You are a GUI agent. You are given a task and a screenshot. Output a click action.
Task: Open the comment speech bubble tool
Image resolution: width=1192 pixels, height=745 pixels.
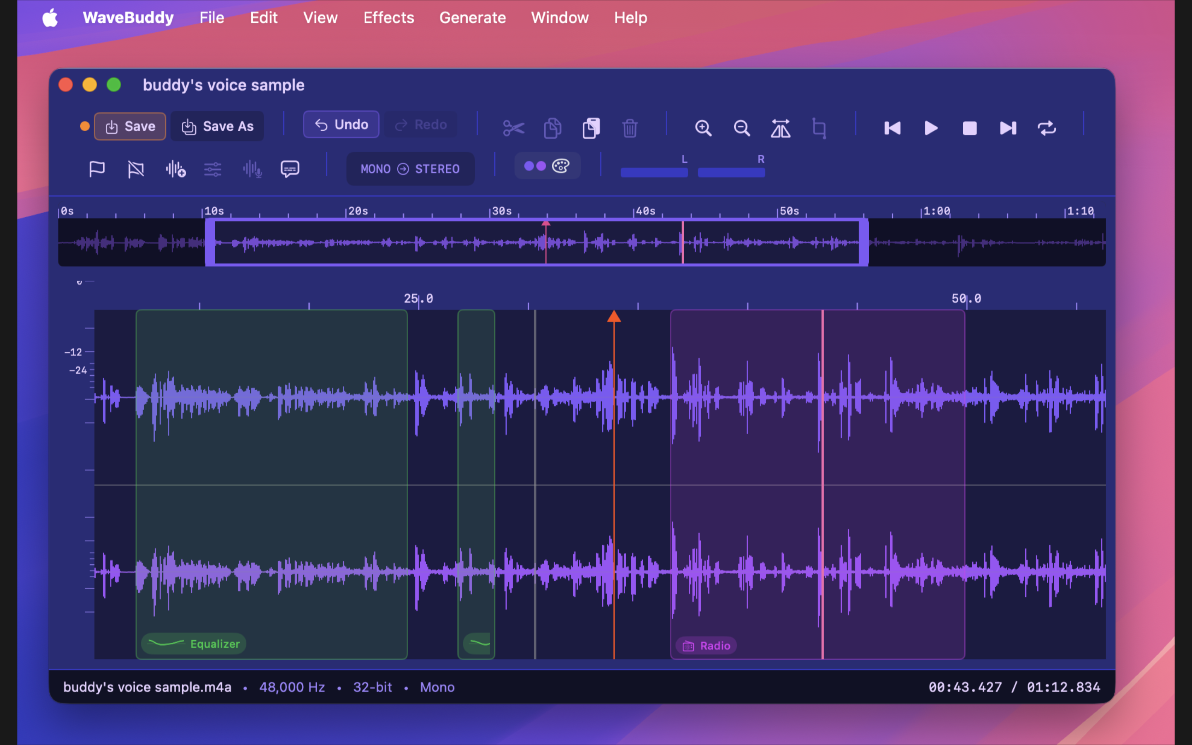[290, 169]
